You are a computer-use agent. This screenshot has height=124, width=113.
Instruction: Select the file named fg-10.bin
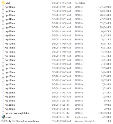[10, 44]
